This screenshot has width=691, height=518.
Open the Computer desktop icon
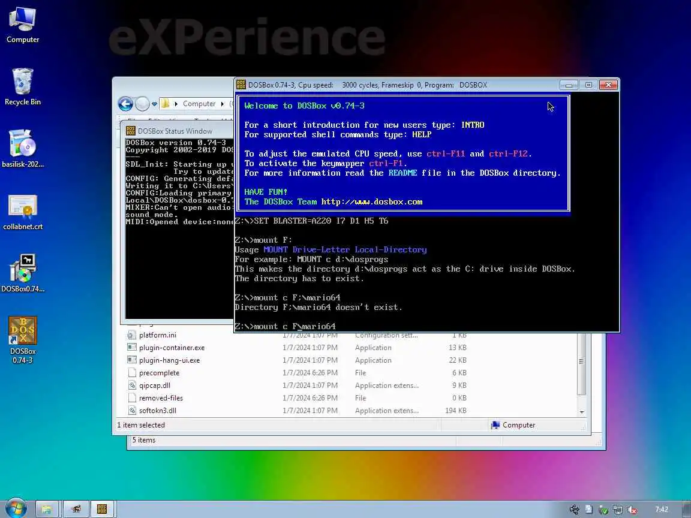pyautogui.click(x=22, y=25)
